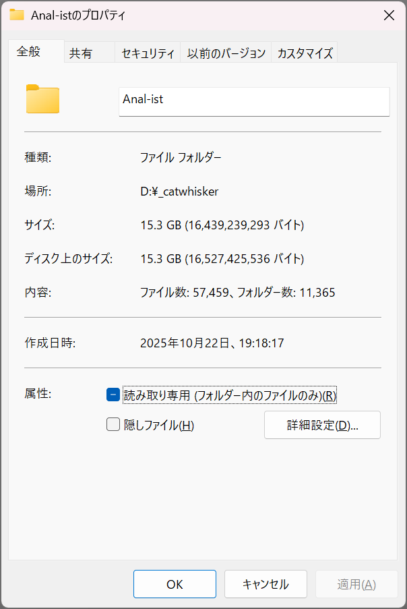Toggle the 読み取り専用 checkbox
407x609 pixels.
113,395
